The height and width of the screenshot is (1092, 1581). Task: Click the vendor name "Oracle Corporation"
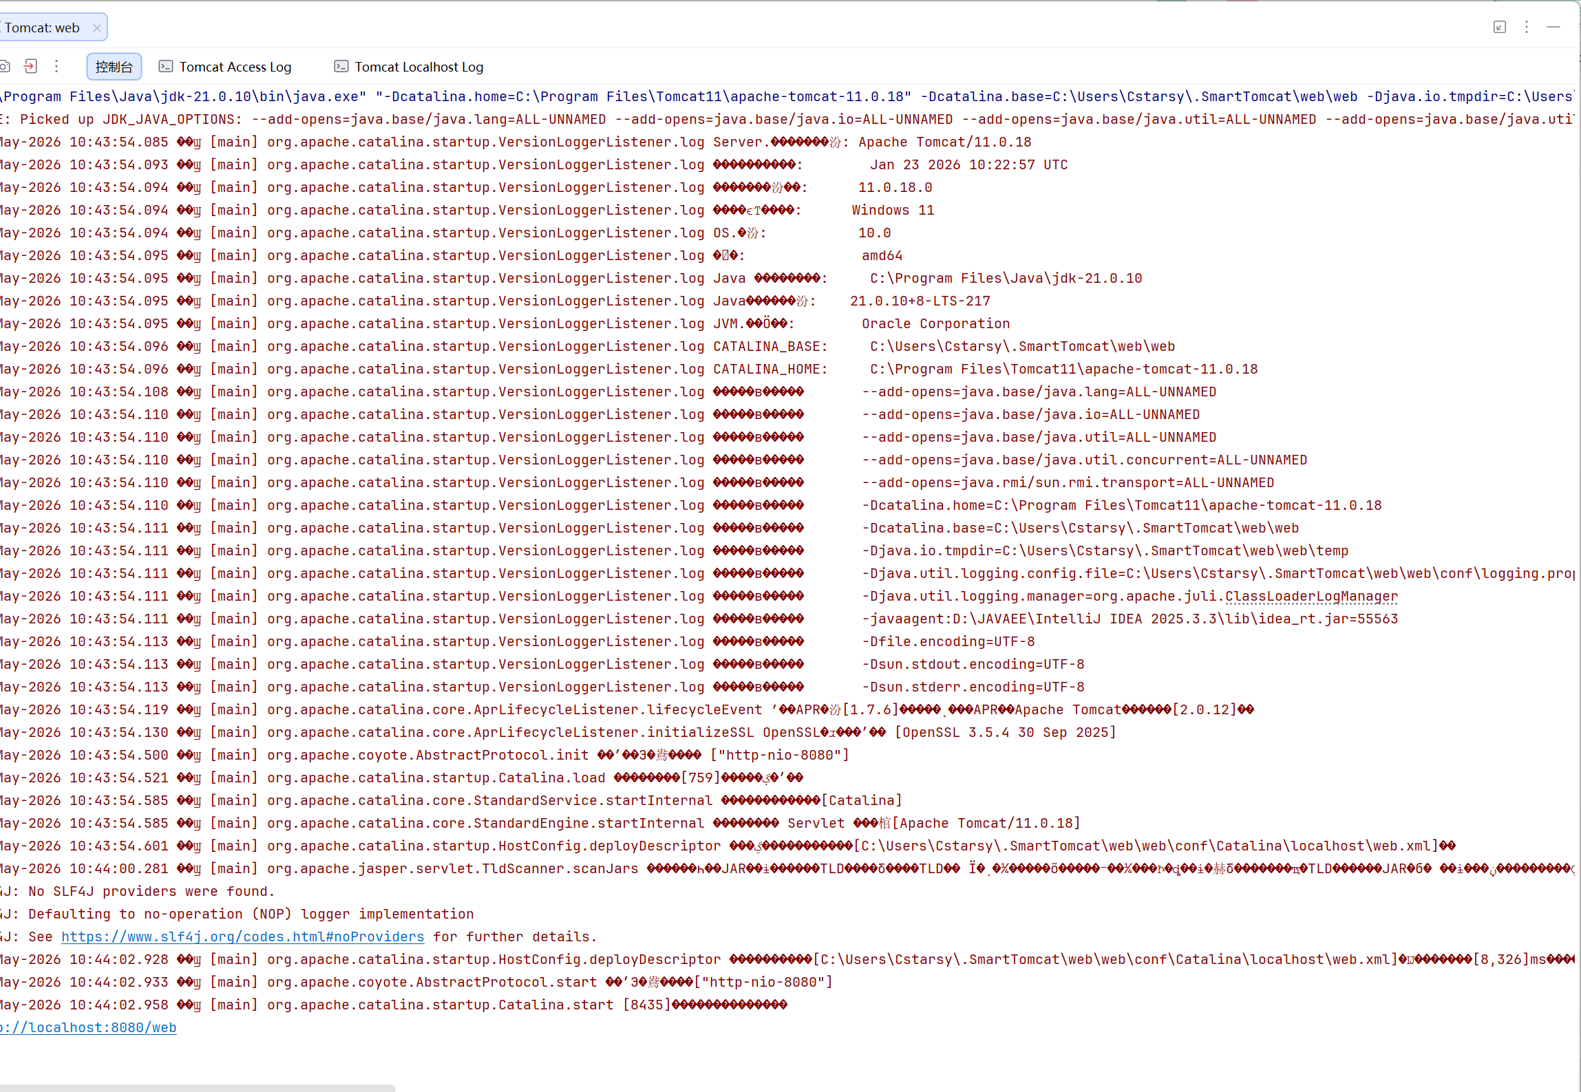pyautogui.click(x=936, y=323)
